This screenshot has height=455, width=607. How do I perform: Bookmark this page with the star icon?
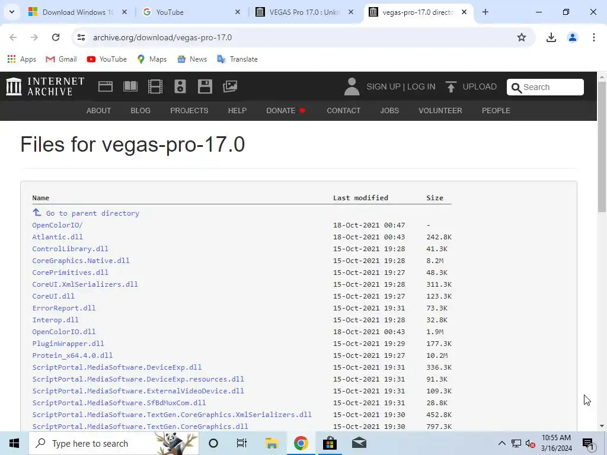point(522,37)
